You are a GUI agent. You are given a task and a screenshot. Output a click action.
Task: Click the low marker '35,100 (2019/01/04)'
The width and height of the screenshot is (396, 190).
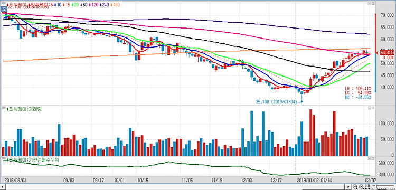(x=276, y=102)
